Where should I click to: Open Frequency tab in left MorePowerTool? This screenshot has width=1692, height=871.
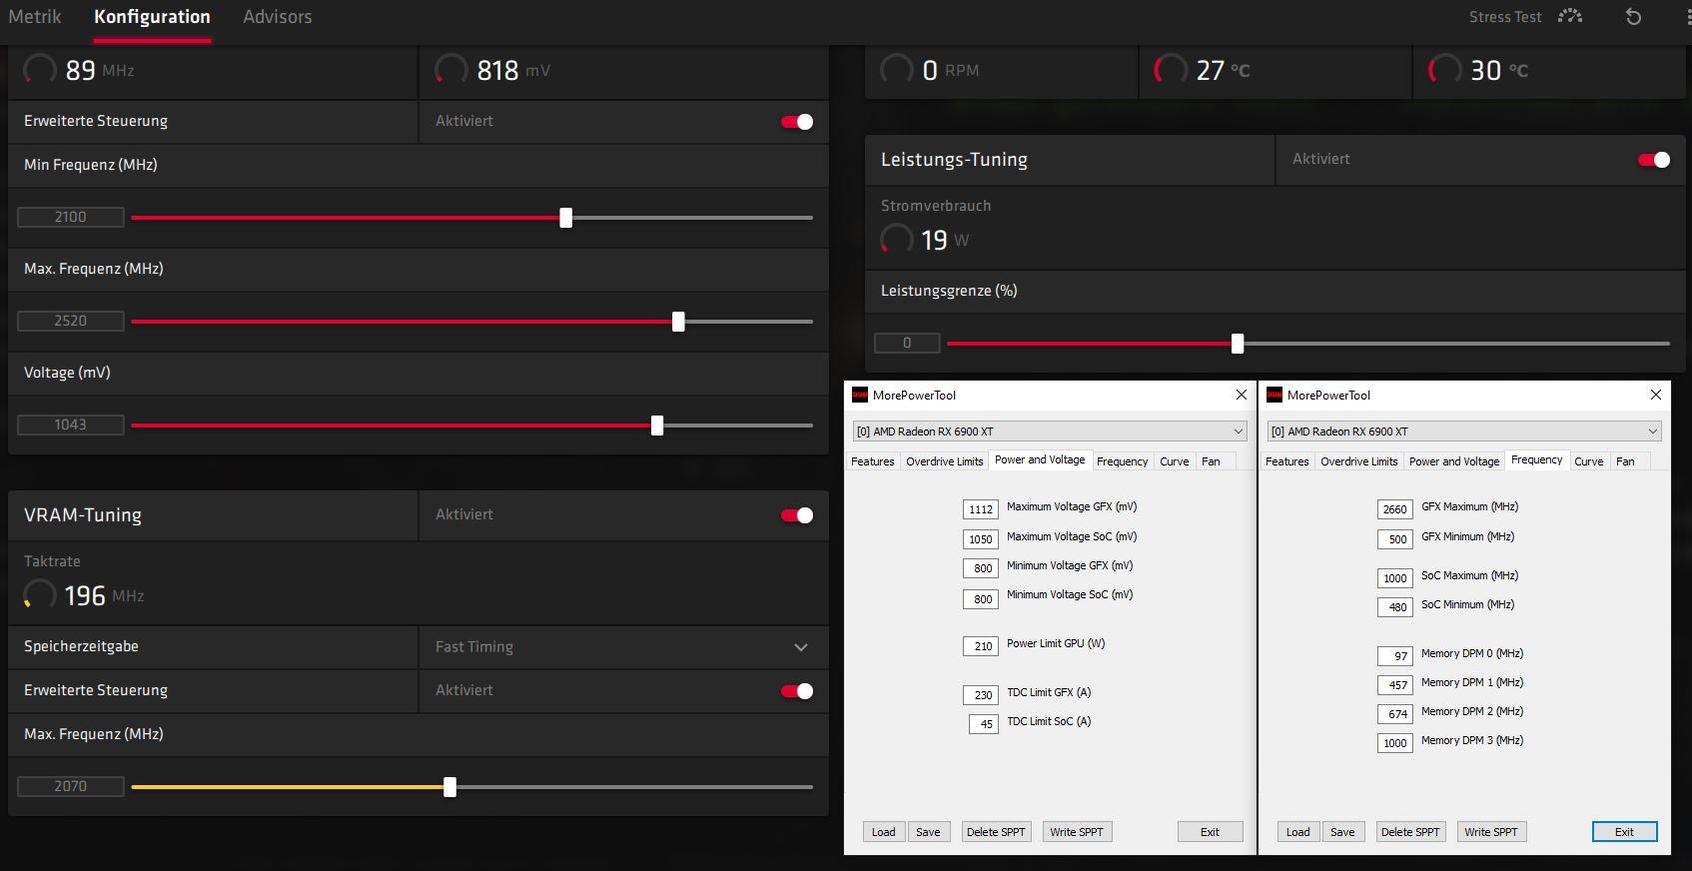coord(1122,461)
